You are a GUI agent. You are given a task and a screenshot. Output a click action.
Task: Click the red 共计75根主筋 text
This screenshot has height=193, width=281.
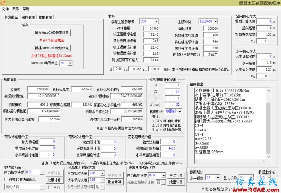click(x=52, y=56)
